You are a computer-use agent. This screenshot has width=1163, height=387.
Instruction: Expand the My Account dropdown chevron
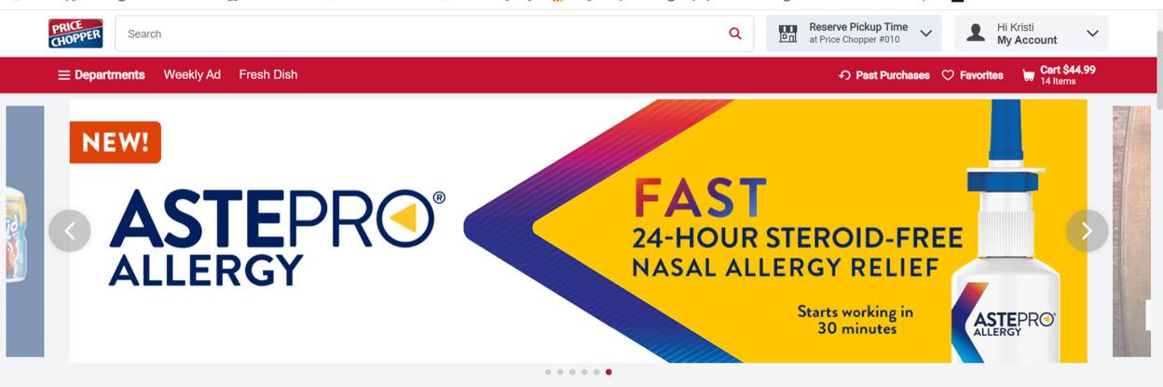pyautogui.click(x=1092, y=33)
